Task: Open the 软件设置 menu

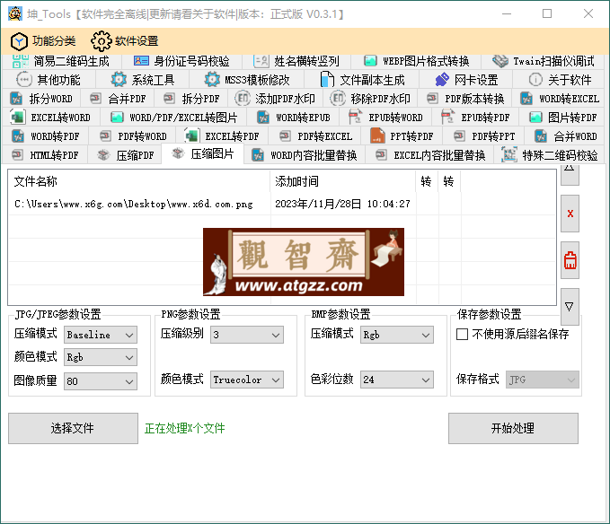Action: pyautogui.click(x=125, y=40)
